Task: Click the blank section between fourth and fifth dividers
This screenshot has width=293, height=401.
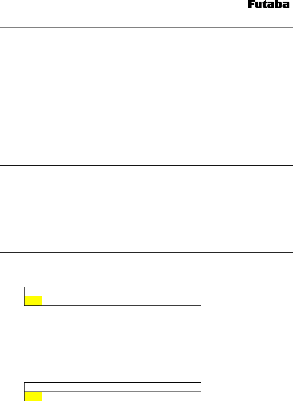Action: point(146,231)
